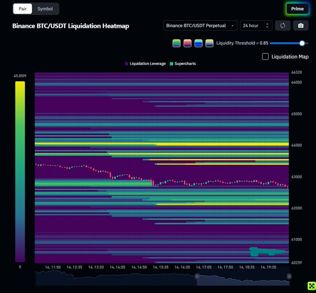The image size is (316, 293).
Task: Click the 14, 11:50 time axis label
Action: coord(53,267)
